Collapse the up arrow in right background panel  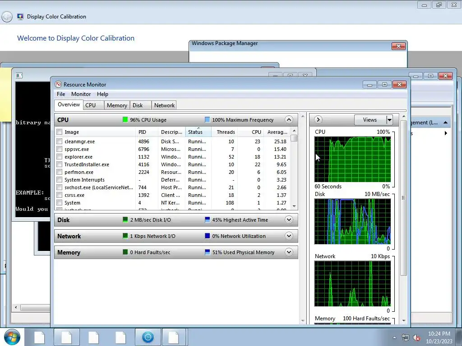point(445,123)
